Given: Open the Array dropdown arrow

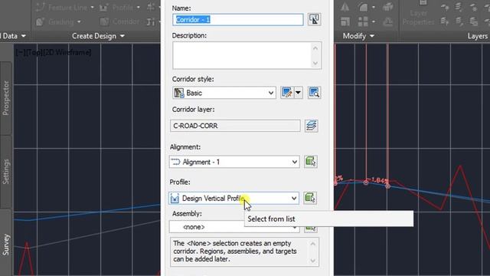Looking at the screenshot, I should click(x=374, y=21).
